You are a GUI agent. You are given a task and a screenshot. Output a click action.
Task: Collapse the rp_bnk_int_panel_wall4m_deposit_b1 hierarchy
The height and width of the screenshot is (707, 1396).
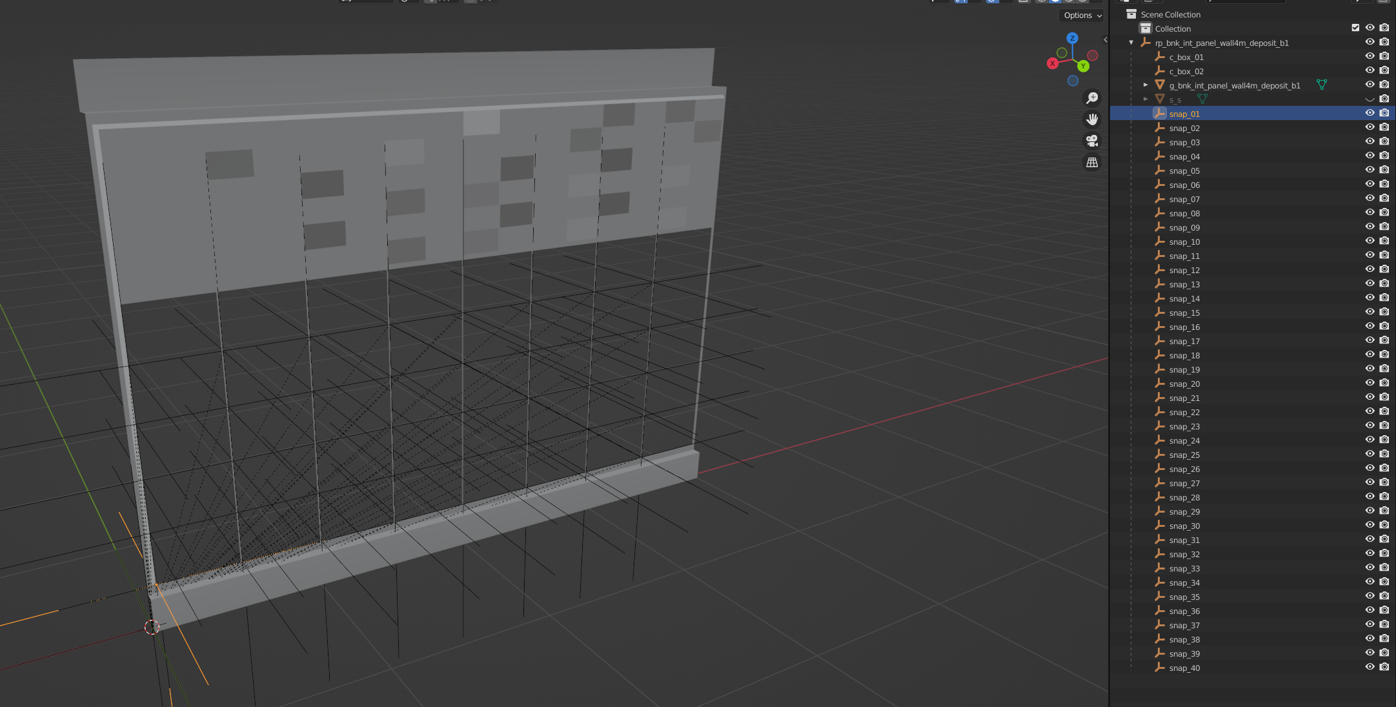click(x=1131, y=43)
